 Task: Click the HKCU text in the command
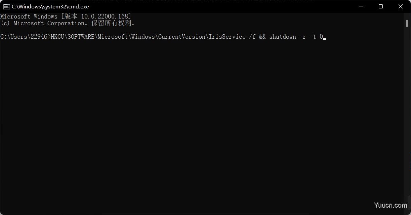coord(57,37)
